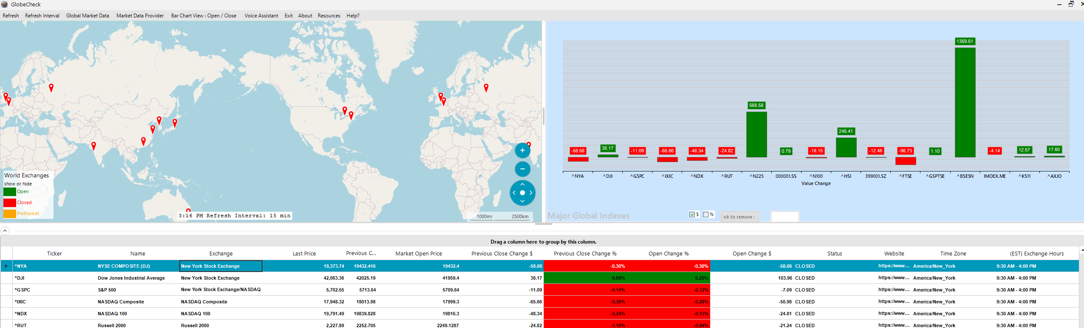Click the green ^HSI bar in chart

[846, 147]
